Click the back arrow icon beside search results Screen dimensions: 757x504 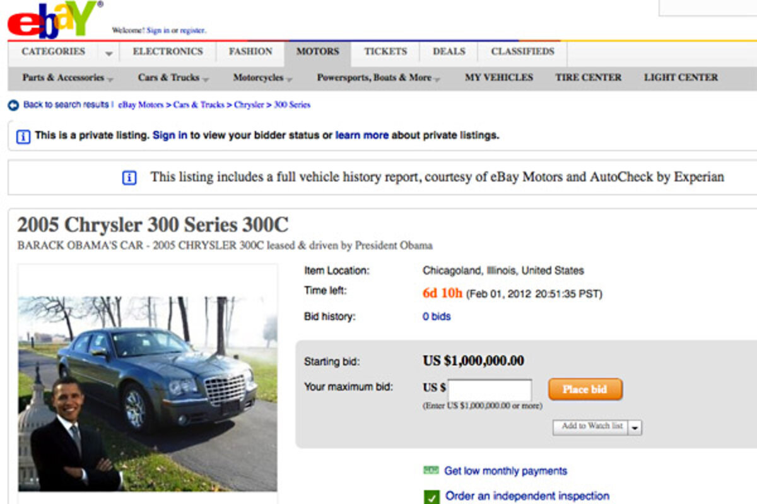13,105
